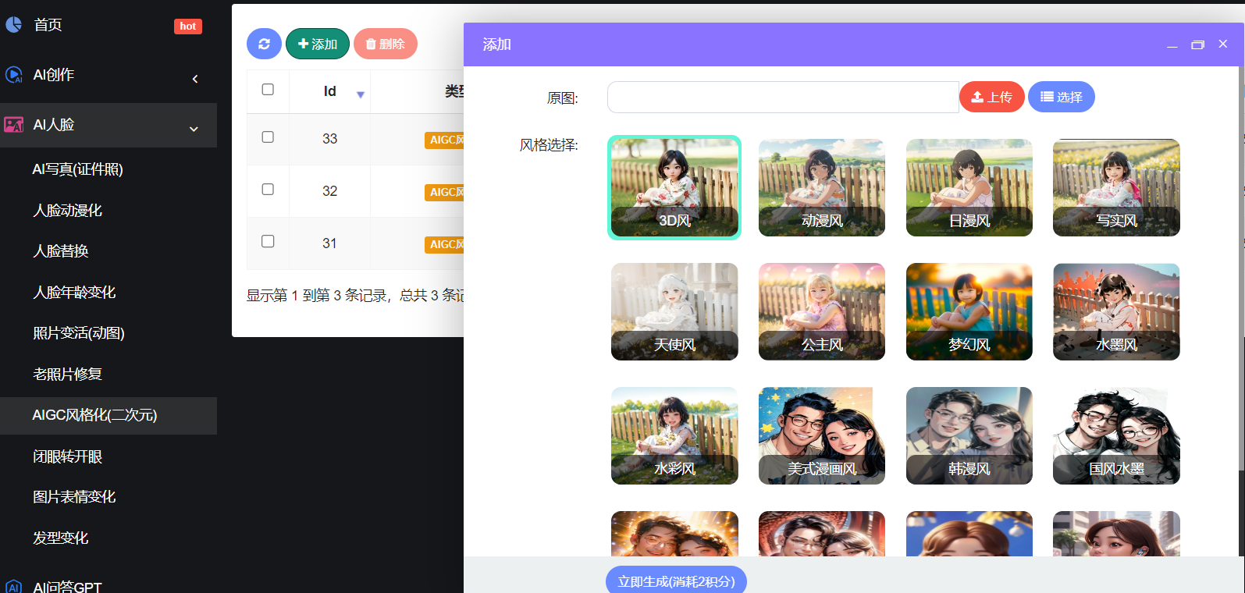Viewport: 1245px width, 593px height.
Task: Click the blue 选择 list button
Action: (x=1062, y=97)
